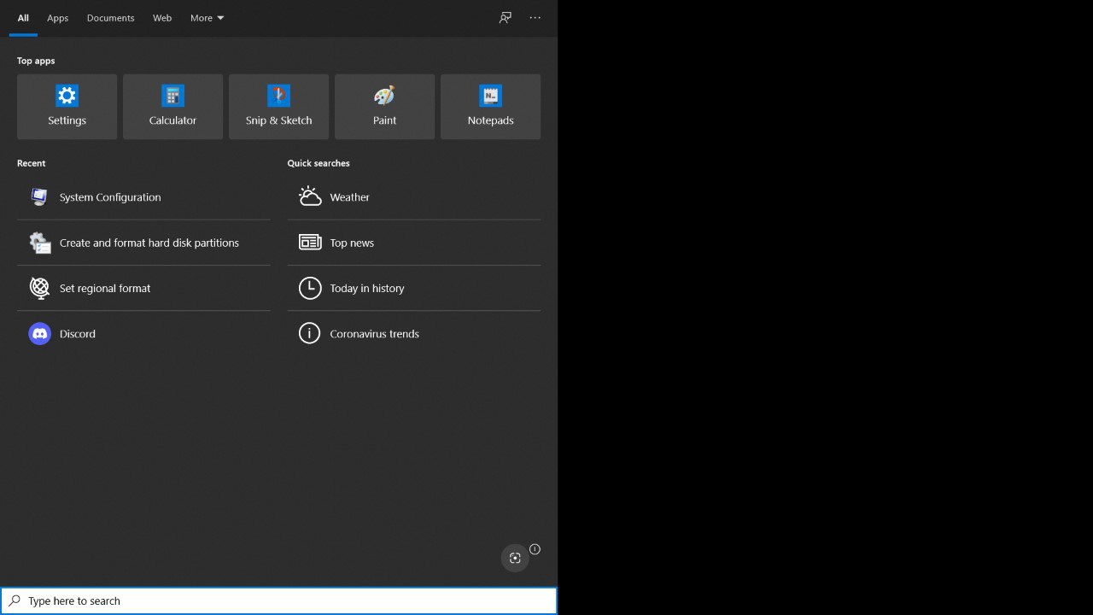Run the Coronavirus trends quick search

click(414, 333)
